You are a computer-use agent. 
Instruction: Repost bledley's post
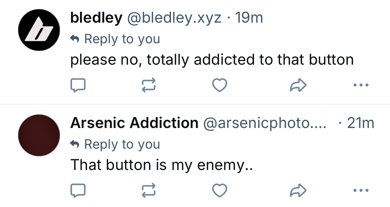pyautogui.click(x=149, y=85)
